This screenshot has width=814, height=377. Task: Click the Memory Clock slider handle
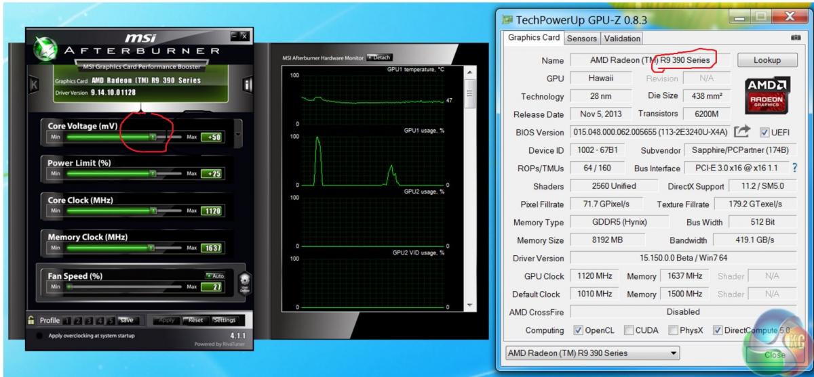[153, 248]
